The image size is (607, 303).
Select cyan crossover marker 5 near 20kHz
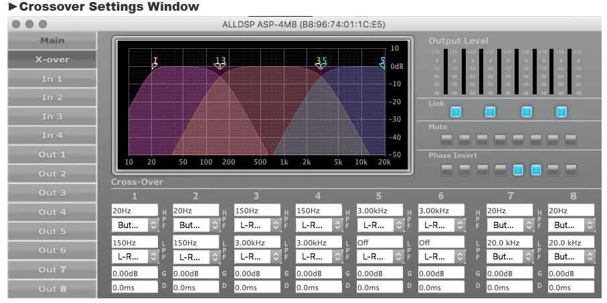pyautogui.click(x=383, y=63)
